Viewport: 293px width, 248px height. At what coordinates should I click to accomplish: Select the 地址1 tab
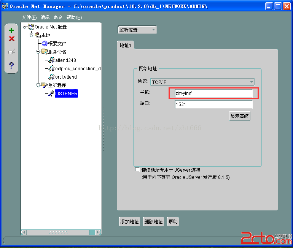tap(126, 45)
